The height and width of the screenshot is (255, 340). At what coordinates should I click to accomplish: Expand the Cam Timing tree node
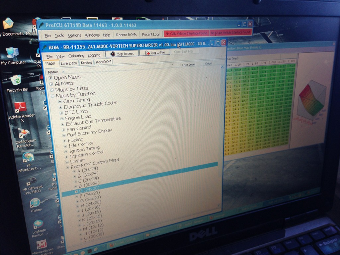tap(60, 101)
